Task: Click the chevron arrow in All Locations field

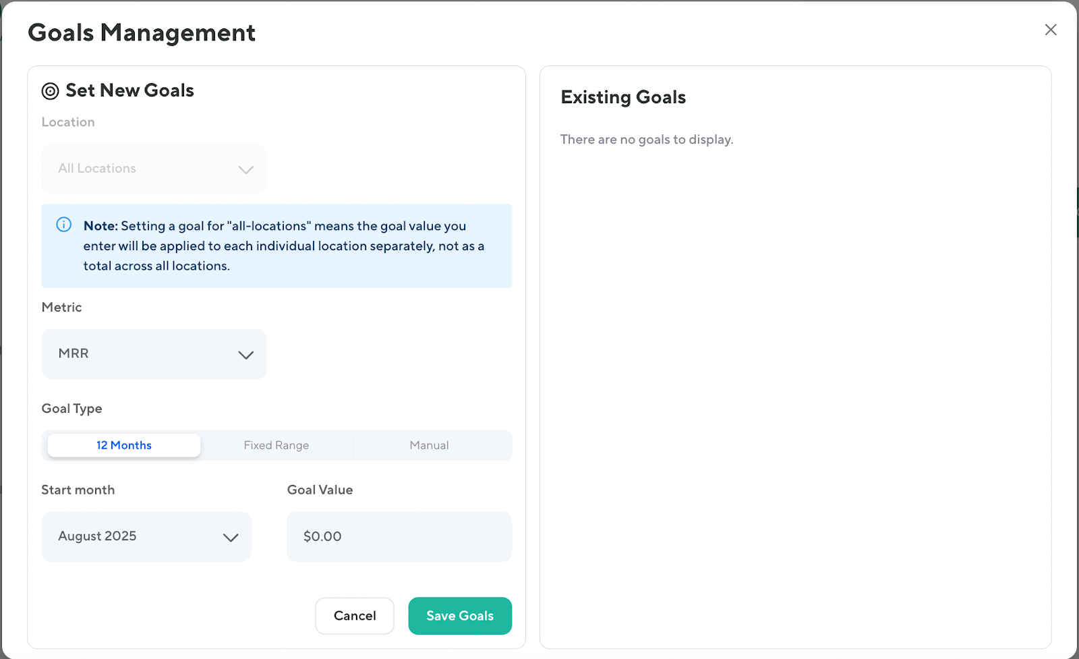Action: click(245, 169)
